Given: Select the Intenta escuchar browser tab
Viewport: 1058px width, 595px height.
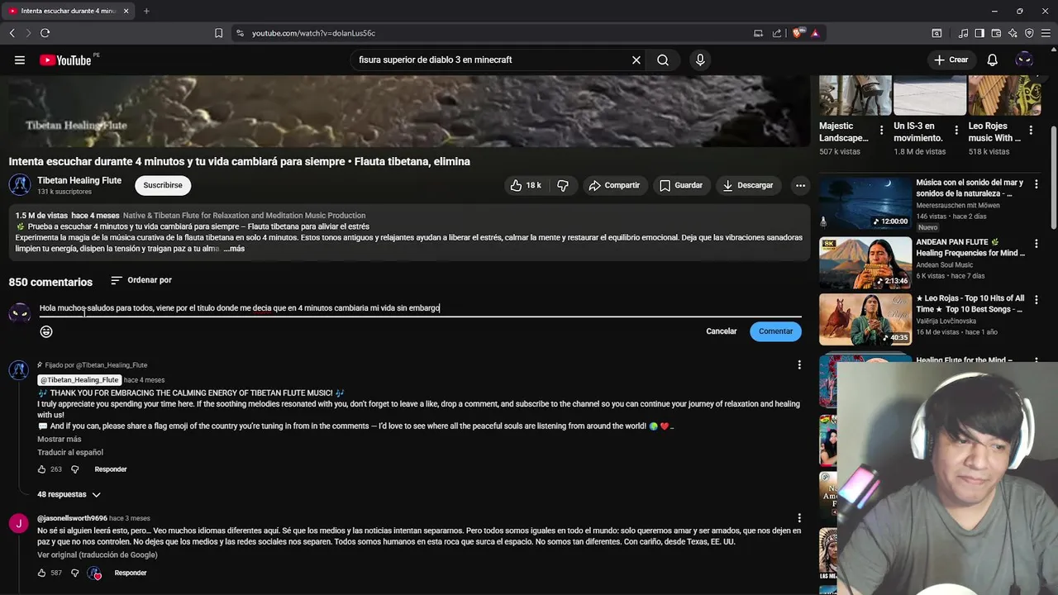Looking at the screenshot, I should click(69, 11).
